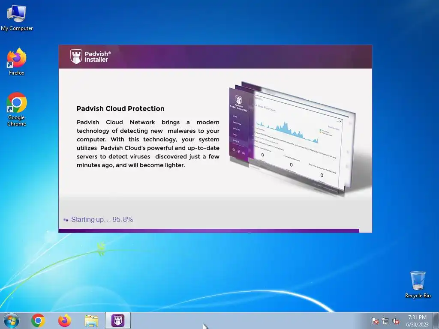Launch Chrome from the taskbar
The height and width of the screenshot is (329, 439).
pos(38,320)
